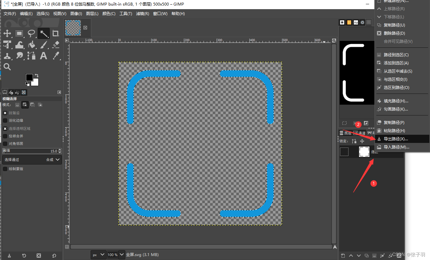Viewport: 430px width, 260px height.
Task: Select the Paintbrush tool
Action: coord(44,44)
